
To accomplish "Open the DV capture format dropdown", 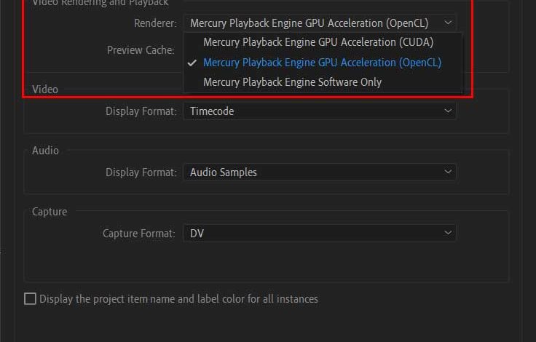I will [x=320, y=233].
